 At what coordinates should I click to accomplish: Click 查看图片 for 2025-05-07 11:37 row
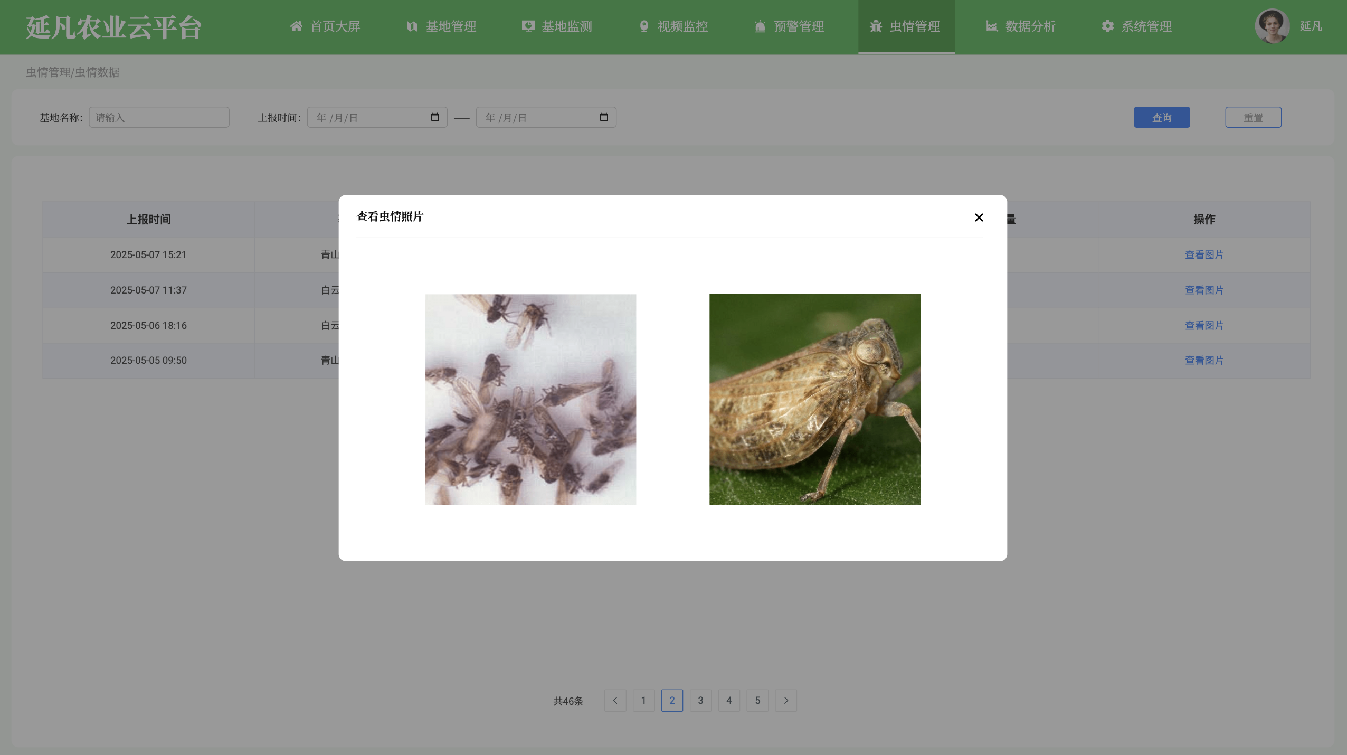click(1204, 290)
